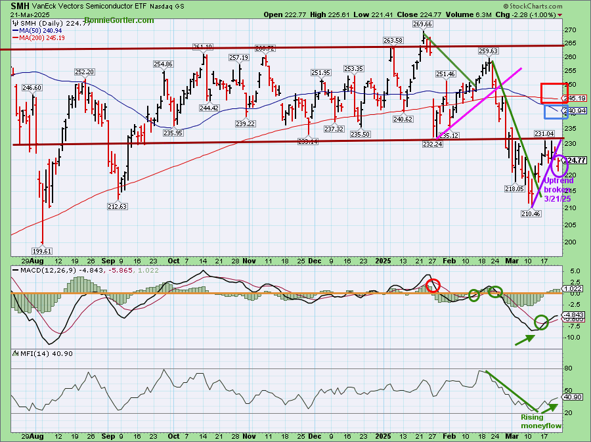Screen dimensions: 591x442
Task: Click the 246.60 high price label
Action: (x=32, y=87)
